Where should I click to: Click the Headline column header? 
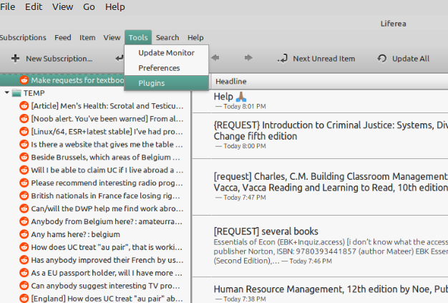pyautogui.click(x=231, y=82)
